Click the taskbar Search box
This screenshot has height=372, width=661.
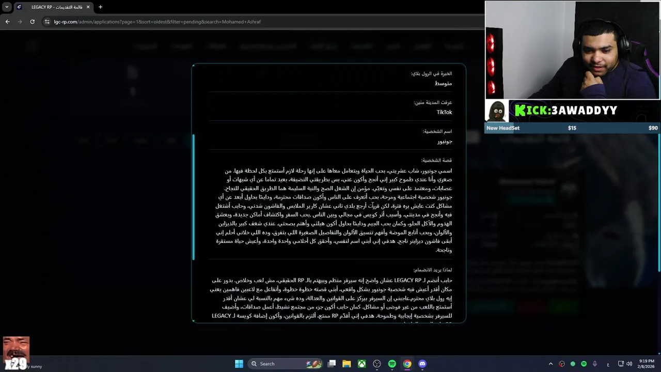(x=286, y=364)
